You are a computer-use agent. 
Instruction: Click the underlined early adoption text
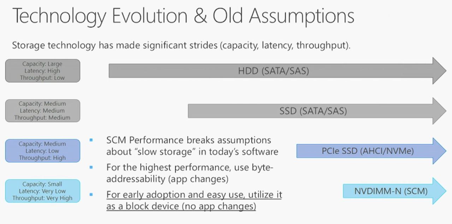[x=194, y=200]
